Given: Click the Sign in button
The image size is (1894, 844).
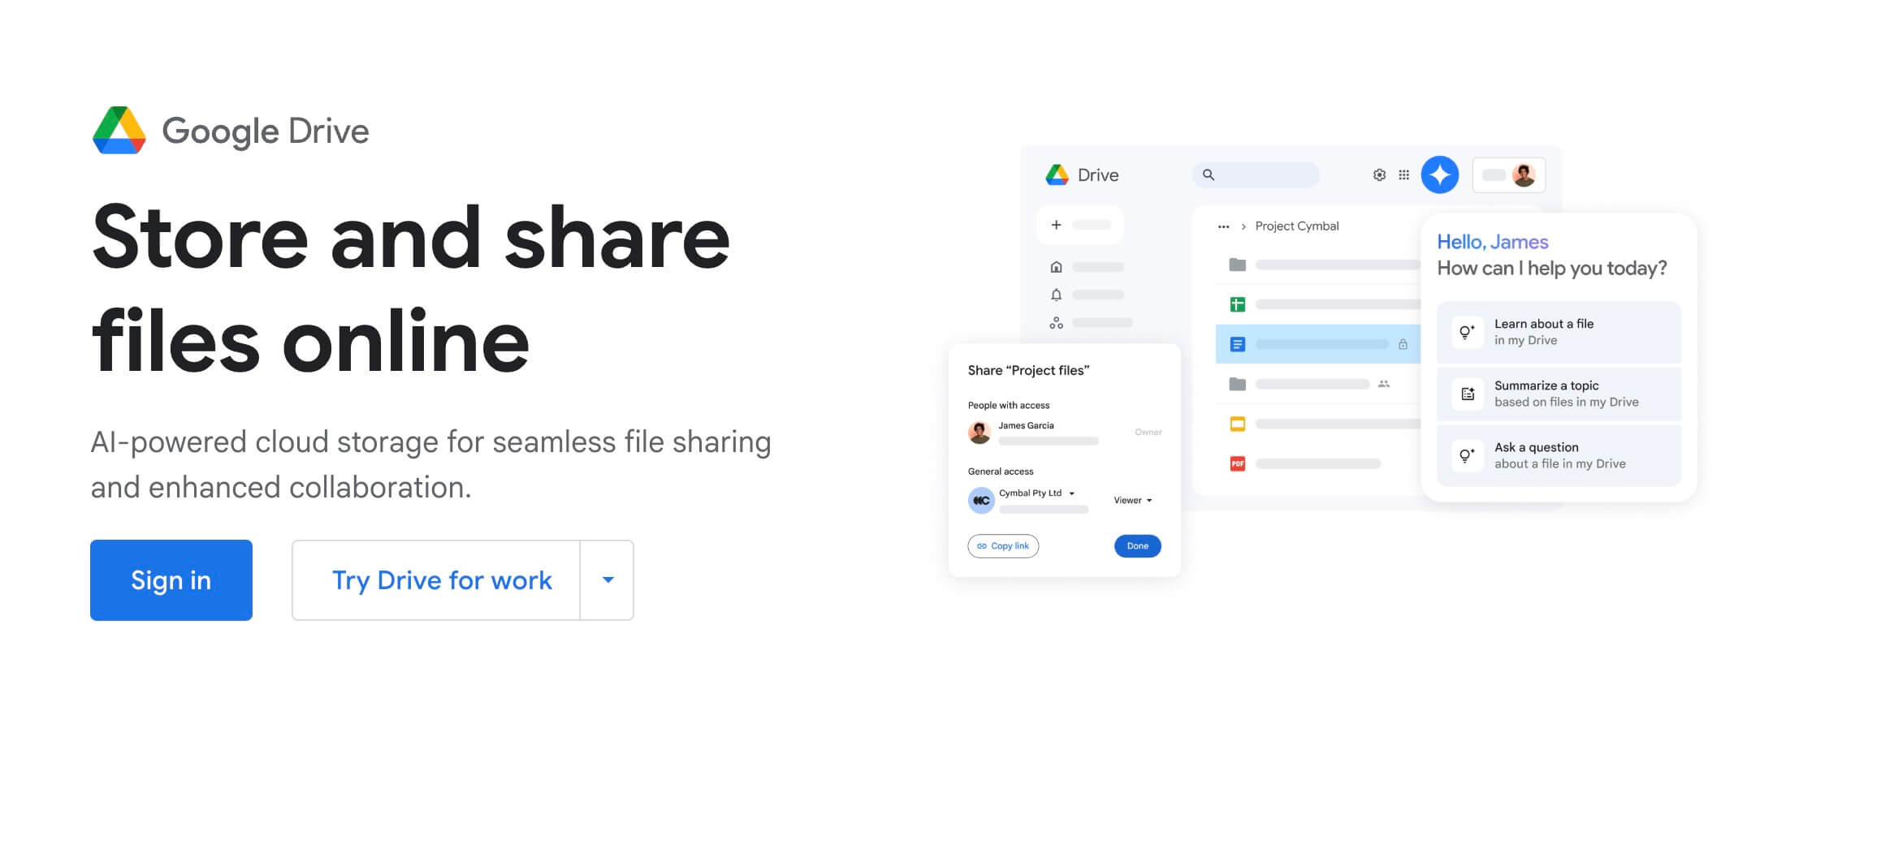Looking at the screenshot, I should (171, 580).
